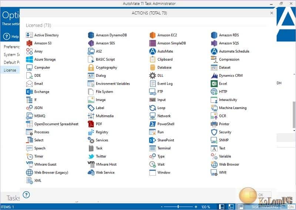Select the Email envelope icon
Screen dimensions: 296x210
click(29, 84)
